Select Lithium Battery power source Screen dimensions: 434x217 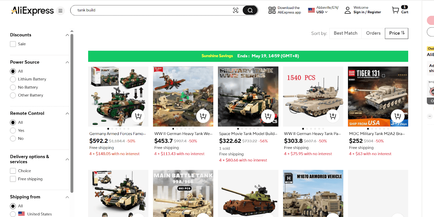pyautogui.click(x=13, y=79)
